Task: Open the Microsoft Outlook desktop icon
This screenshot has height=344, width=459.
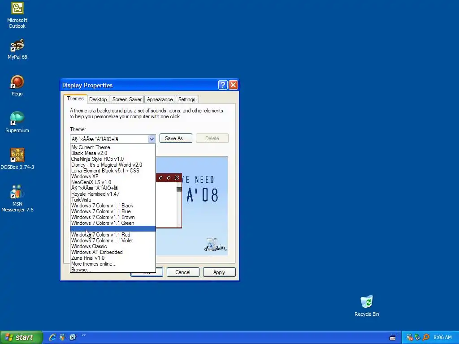Action: tap(17, 15)
